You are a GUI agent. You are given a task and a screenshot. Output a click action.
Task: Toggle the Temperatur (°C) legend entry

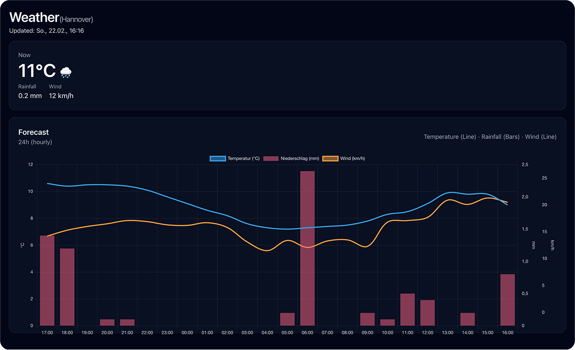point(243,158)
